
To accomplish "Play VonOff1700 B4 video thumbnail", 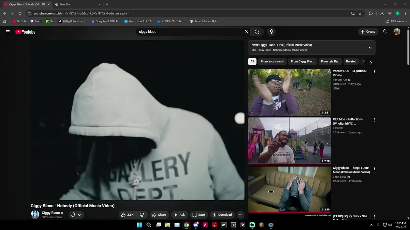I will pos(290,92).
